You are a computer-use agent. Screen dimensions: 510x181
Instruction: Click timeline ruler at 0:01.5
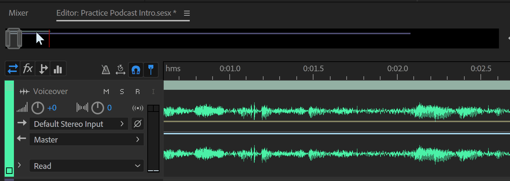click(313, 68)
